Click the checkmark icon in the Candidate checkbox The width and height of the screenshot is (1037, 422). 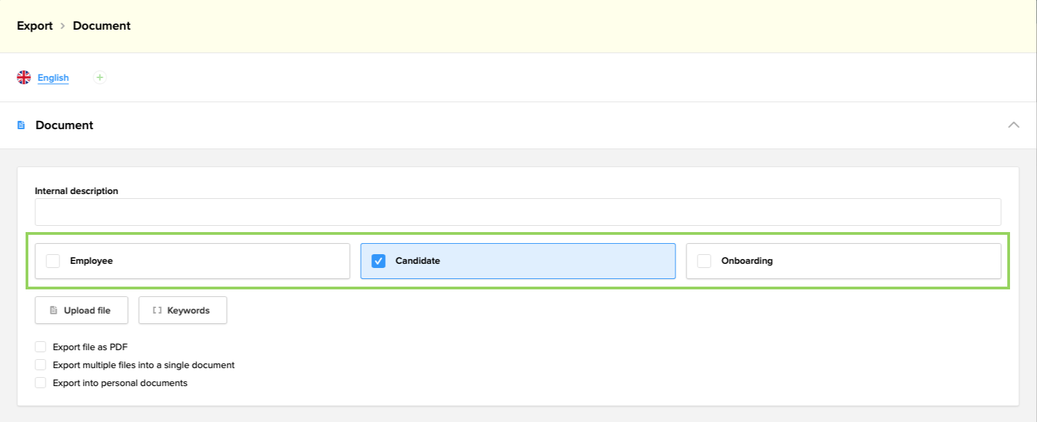click(x=377, y=260)
